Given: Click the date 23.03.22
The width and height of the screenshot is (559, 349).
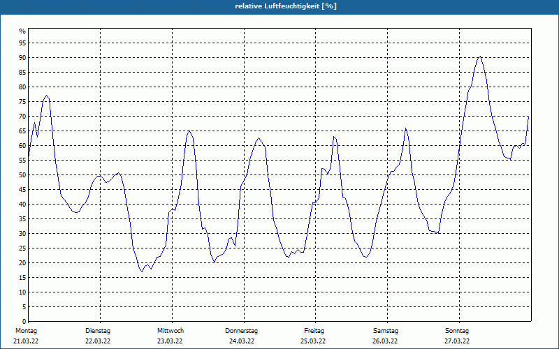Looking at the screenshot, I should [x=170, y=341].
